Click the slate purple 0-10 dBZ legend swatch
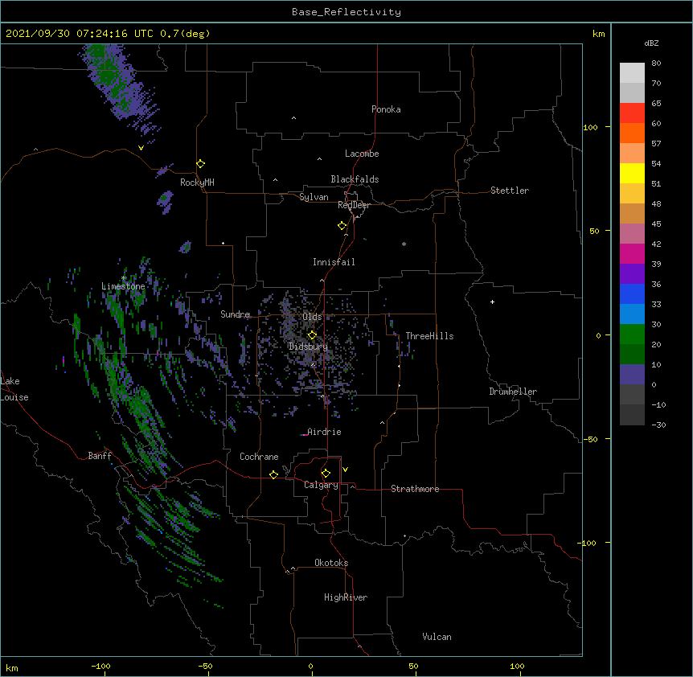The height and width of the screenshot is (677, 693). click(632, 375)
